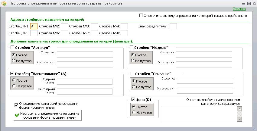Toggle the Столбец "Артикул" checkbox
This screenshot has height=131, width=257.
pyautogui.click(x=12, y=47)
